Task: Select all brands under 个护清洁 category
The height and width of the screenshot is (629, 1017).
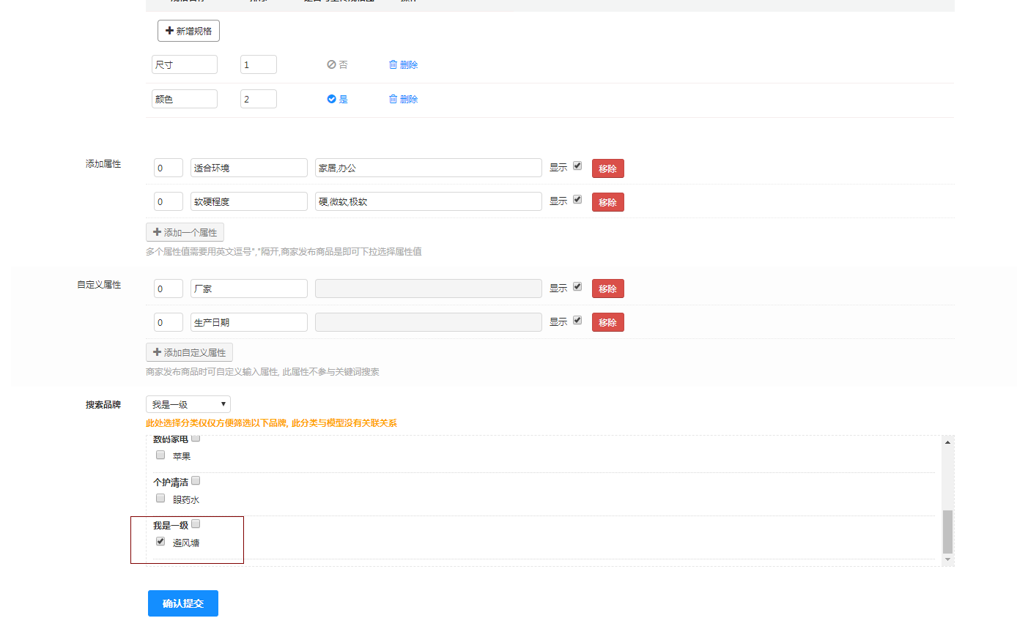Action: tap(196, 481)
